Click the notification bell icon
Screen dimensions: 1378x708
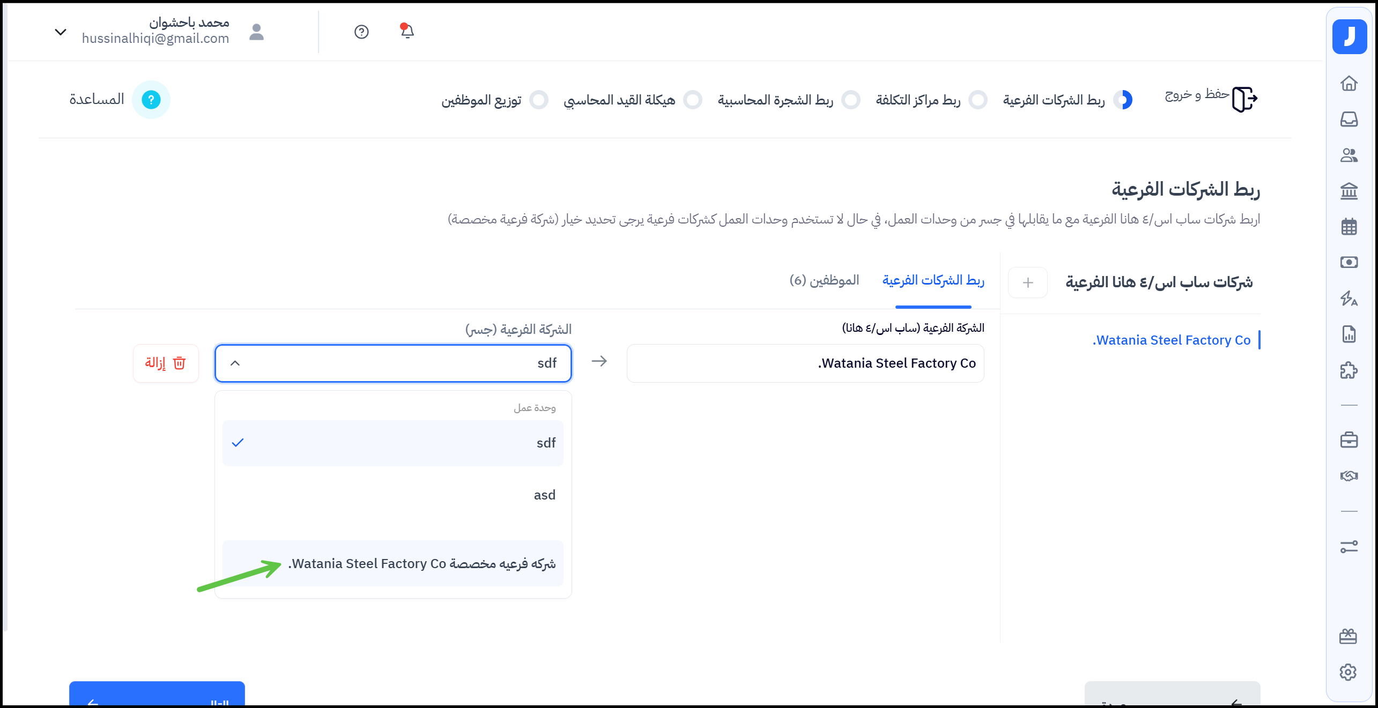coord(407,31)
